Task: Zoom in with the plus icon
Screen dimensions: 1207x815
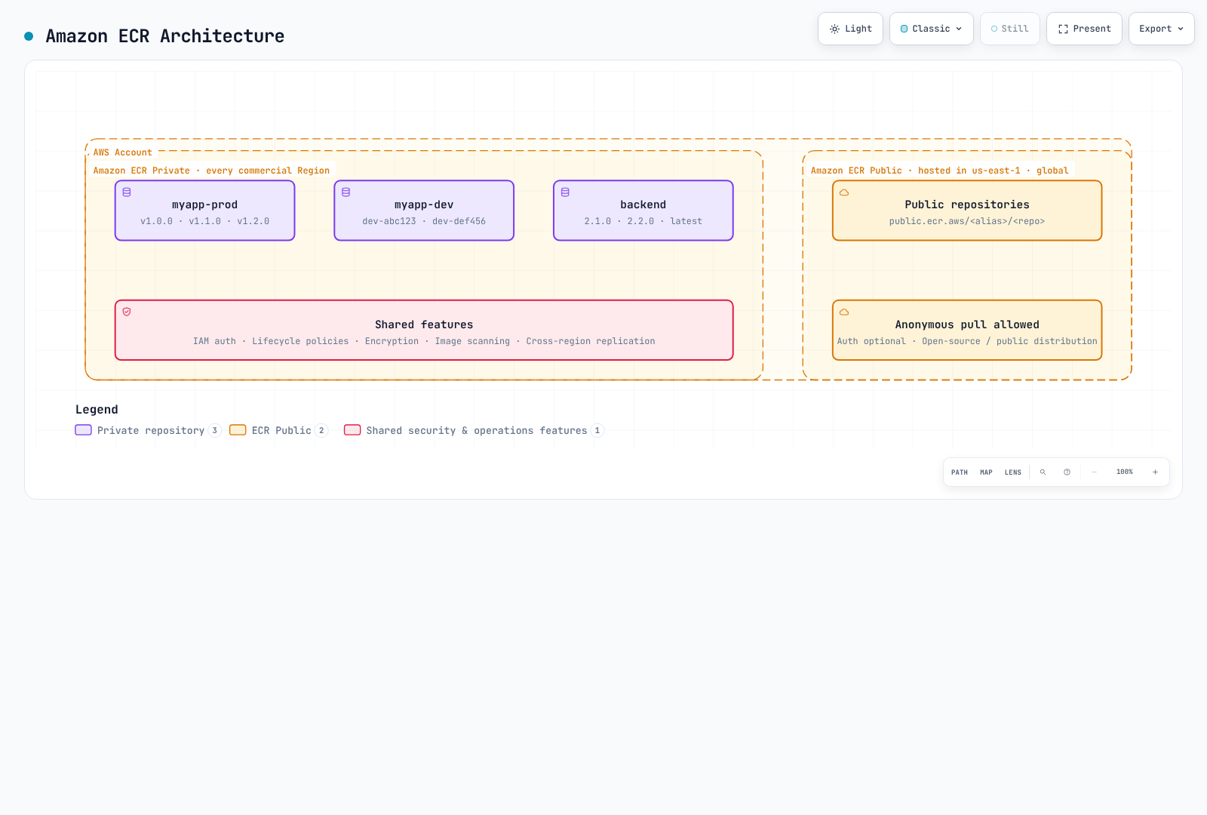Action: click(1155, 472)
